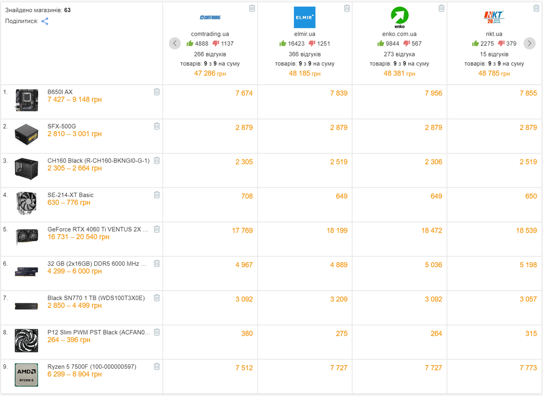This screenshot has height=396, width=543.
Task: Open the comtrading store logo
Action: [x=210, y=17]
